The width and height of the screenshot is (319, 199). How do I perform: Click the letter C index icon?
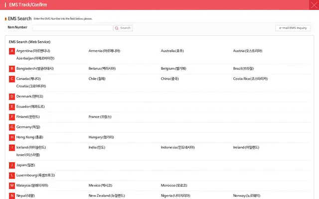point(12,79)
